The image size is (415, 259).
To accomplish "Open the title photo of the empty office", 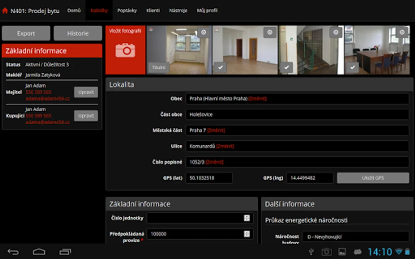I will (179, 50).
